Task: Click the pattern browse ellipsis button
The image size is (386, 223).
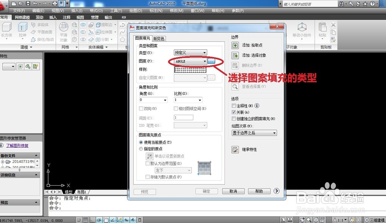Action: point(211,61)
